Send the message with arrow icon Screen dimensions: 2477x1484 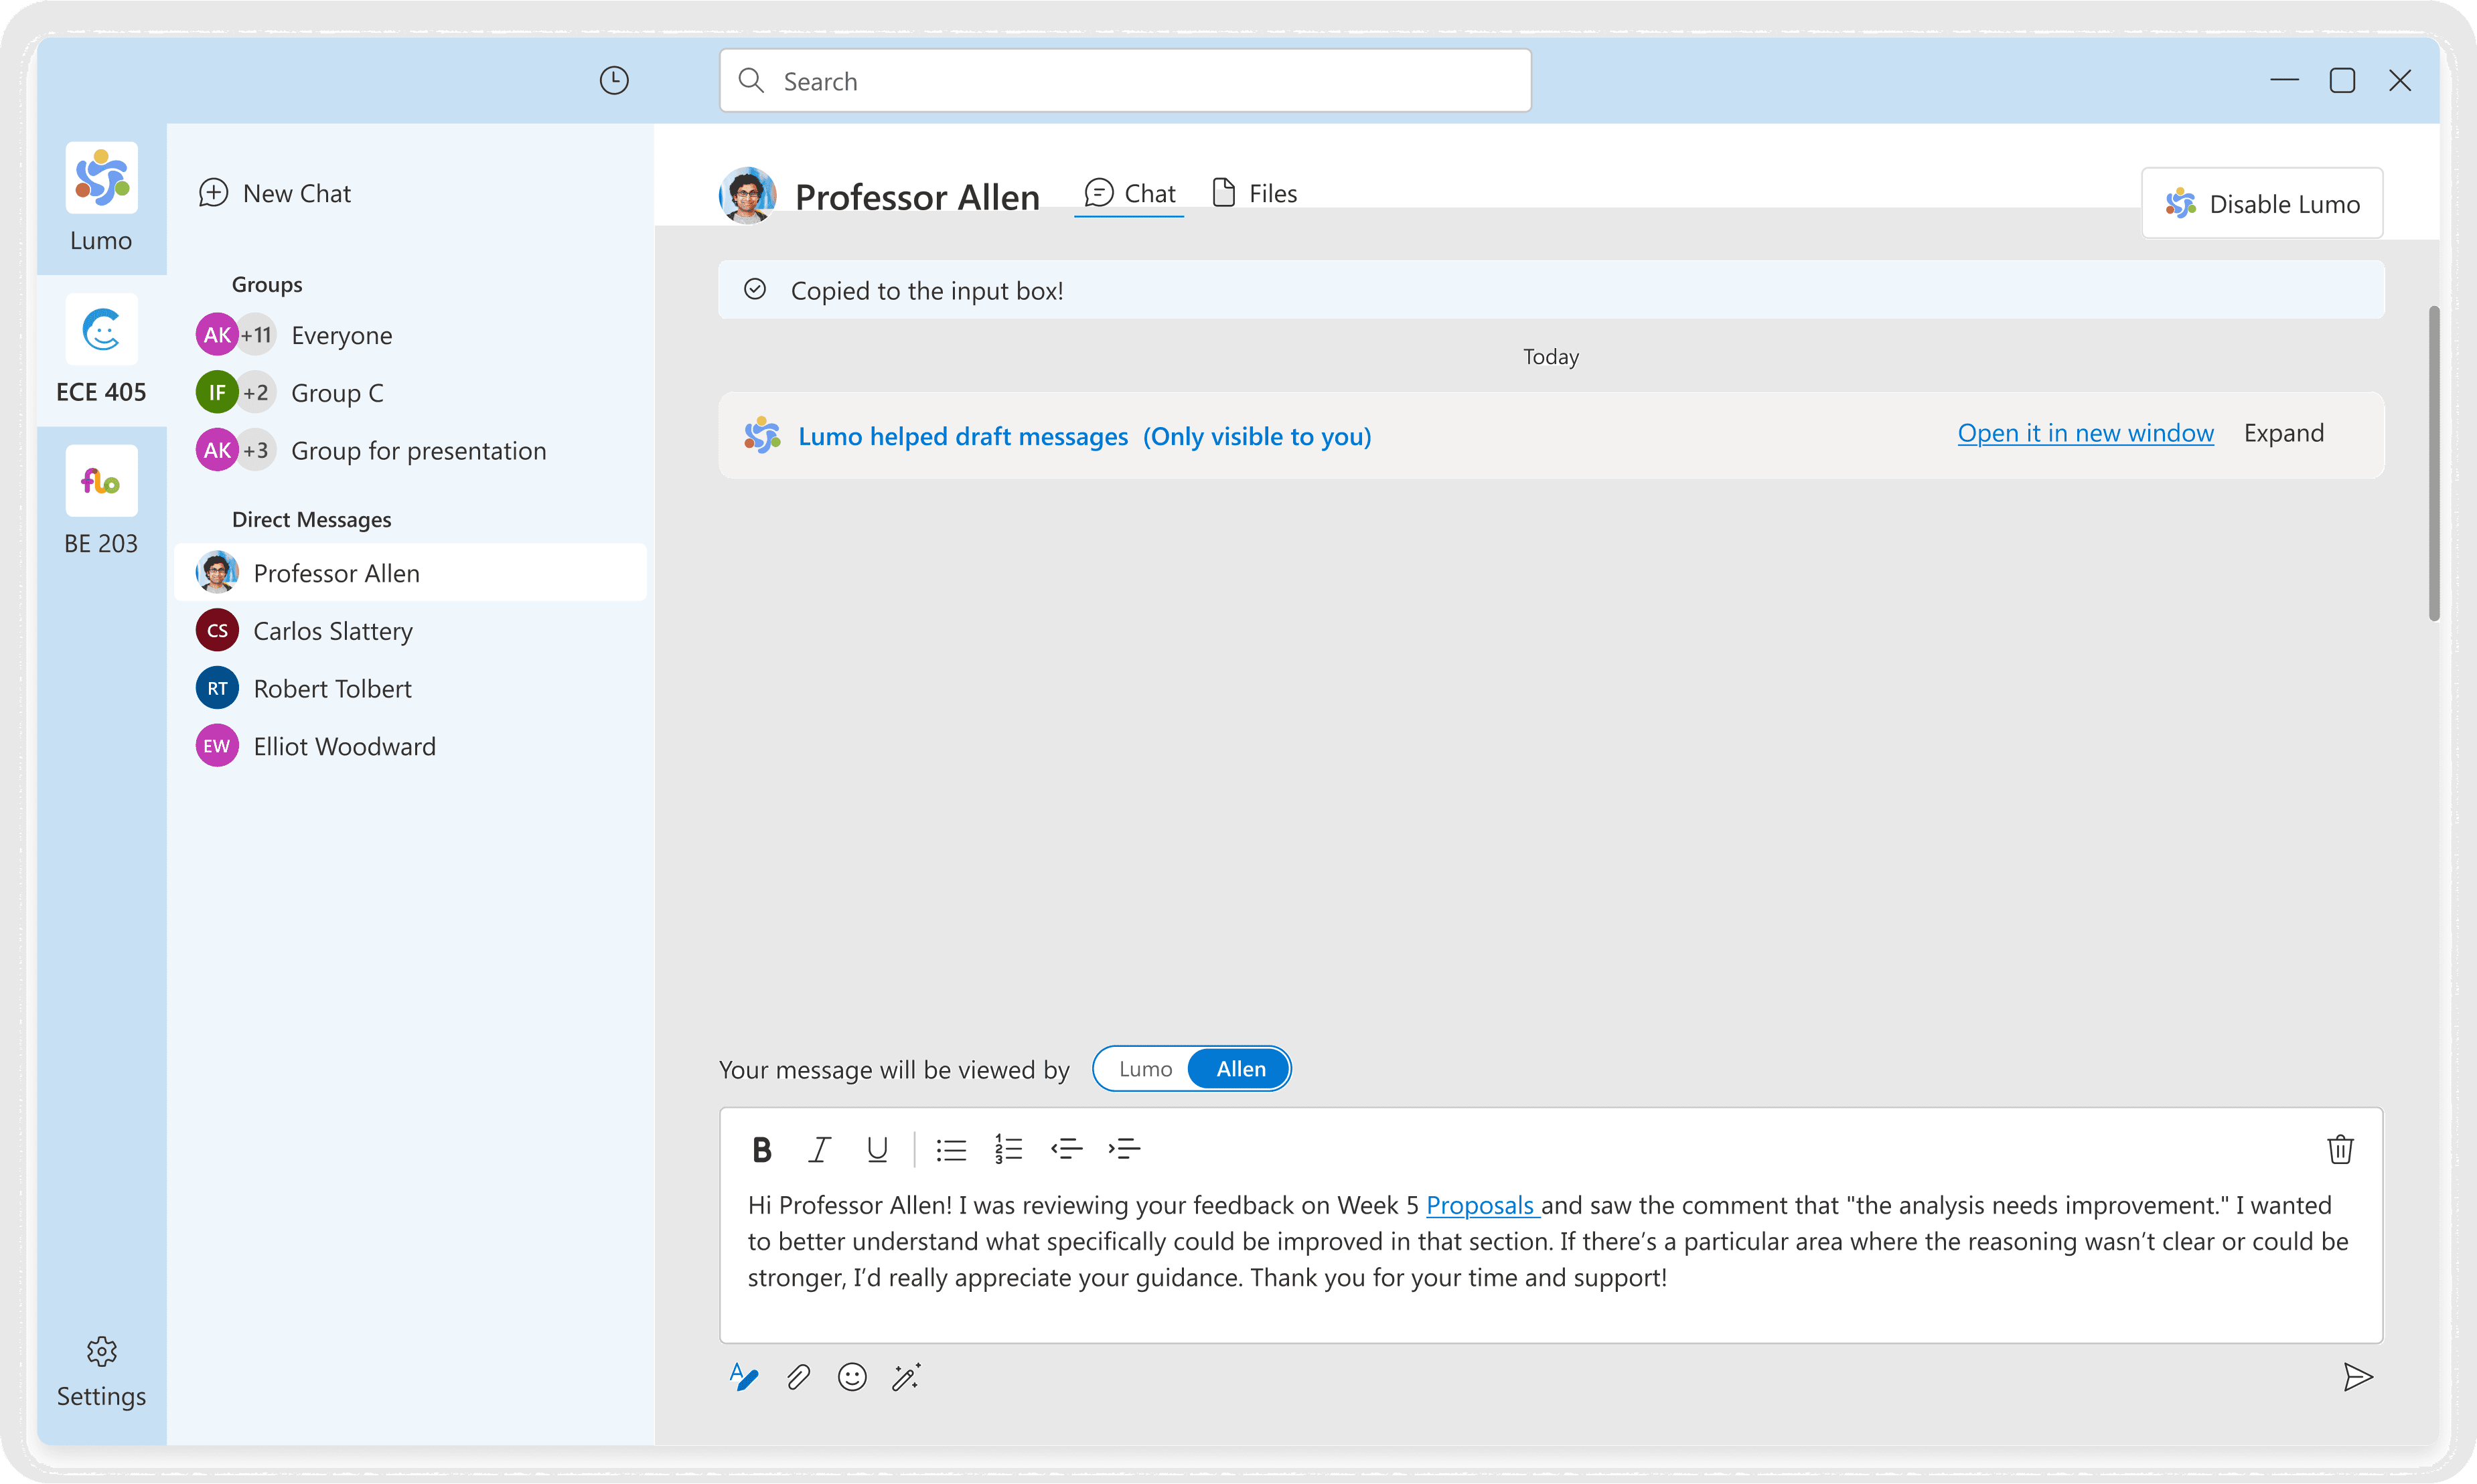pos(2357,1377)
